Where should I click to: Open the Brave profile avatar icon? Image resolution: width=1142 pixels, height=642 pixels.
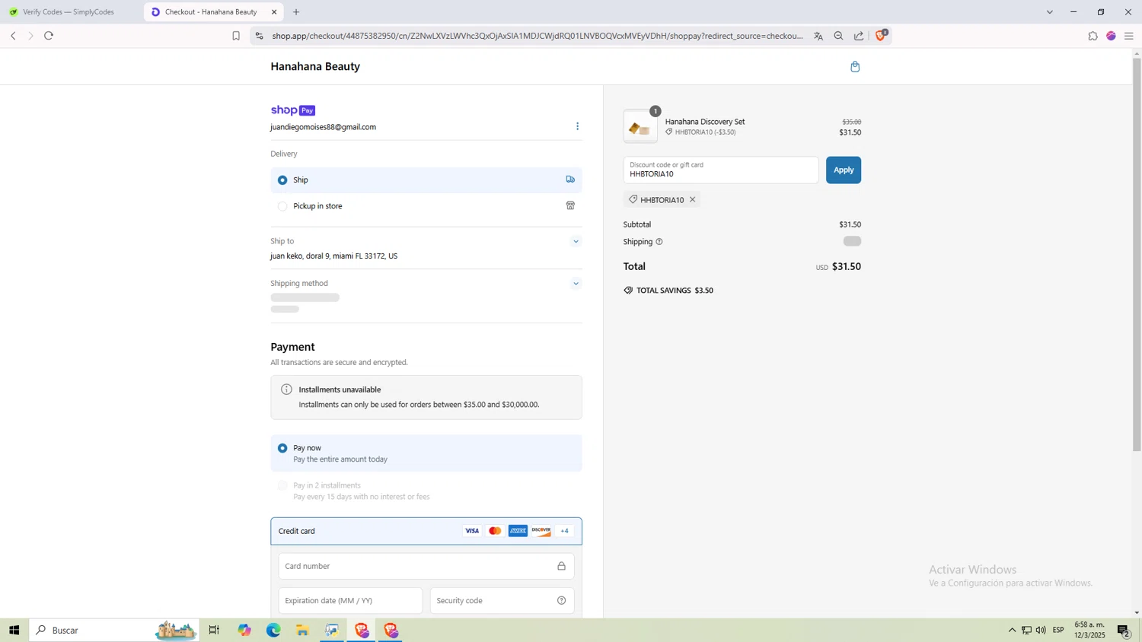pyautogui.click(x=1111, y=36)
